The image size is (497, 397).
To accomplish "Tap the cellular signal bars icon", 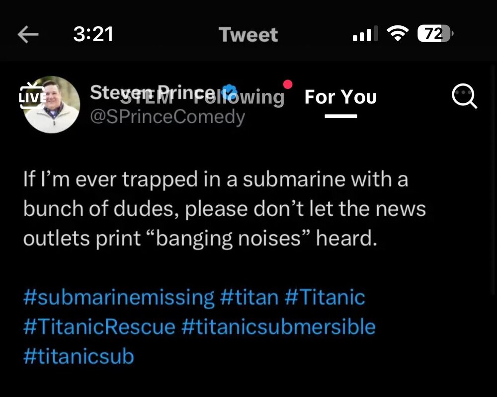I will click(362, 35).
